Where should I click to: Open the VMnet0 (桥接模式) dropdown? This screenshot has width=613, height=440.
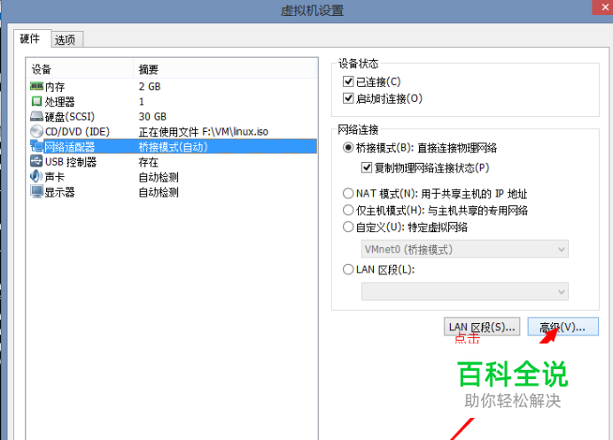(x=465, y=249)
